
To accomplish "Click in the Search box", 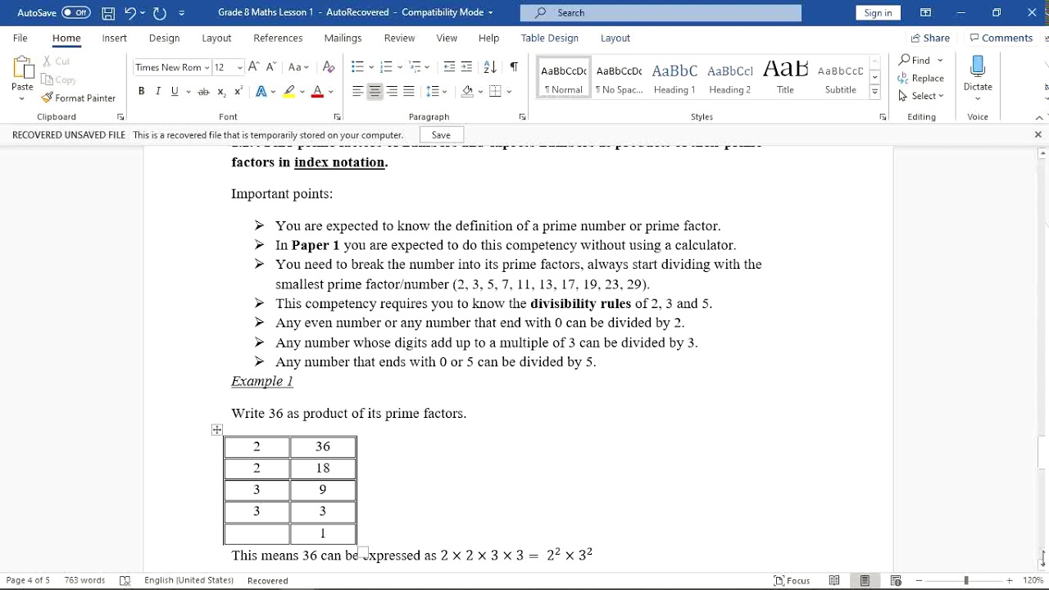I will [661, 12].
